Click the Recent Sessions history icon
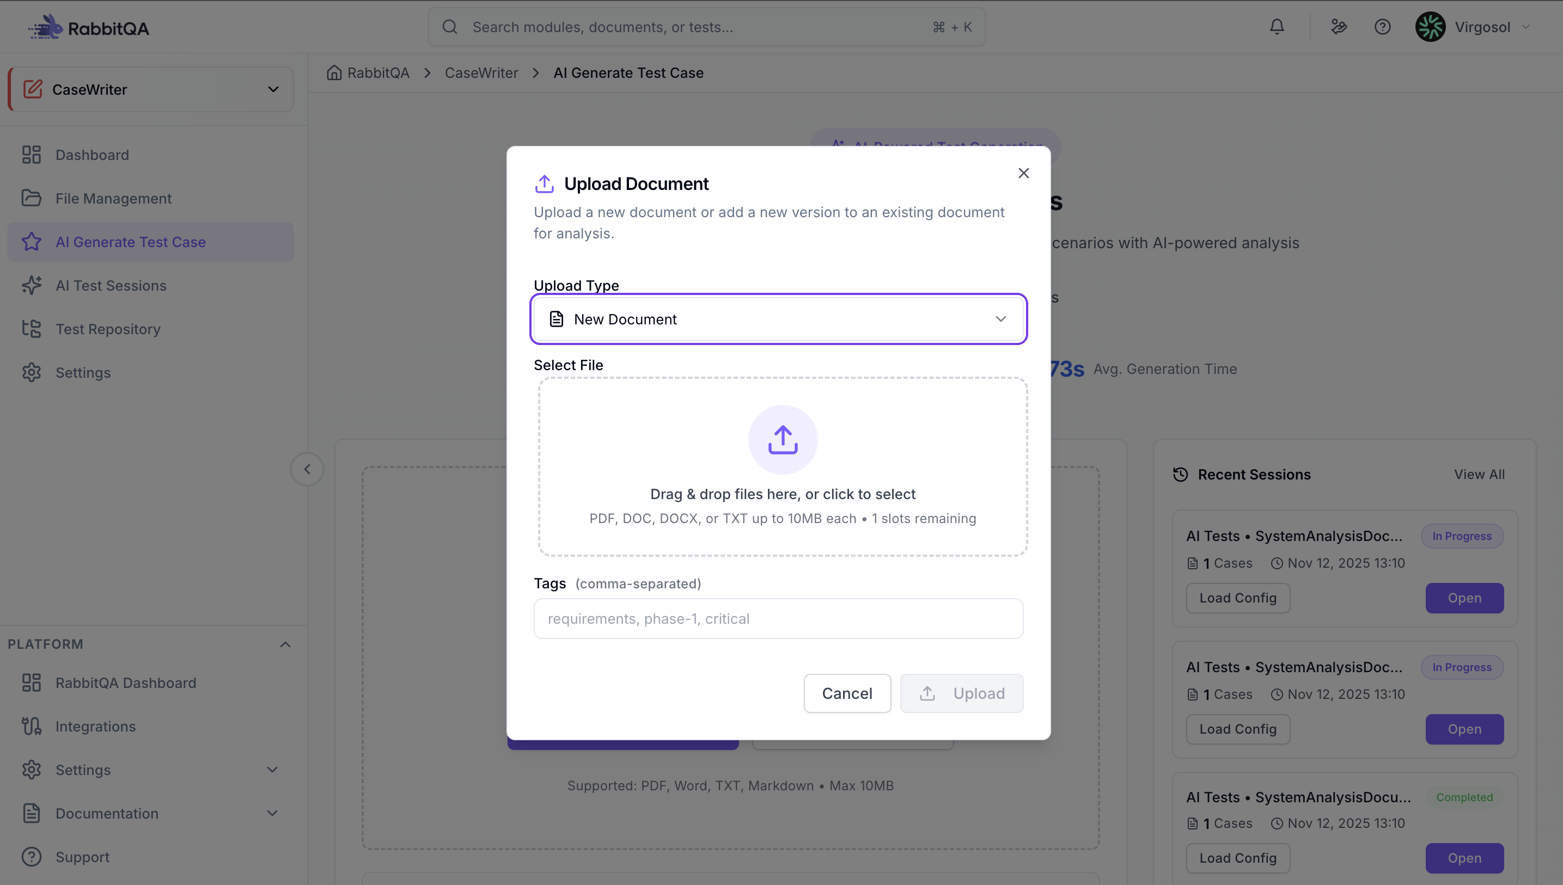Image resolution: width=1563 pixels, height=885 pixels. pyautogui.click(x=1181, y=475)
